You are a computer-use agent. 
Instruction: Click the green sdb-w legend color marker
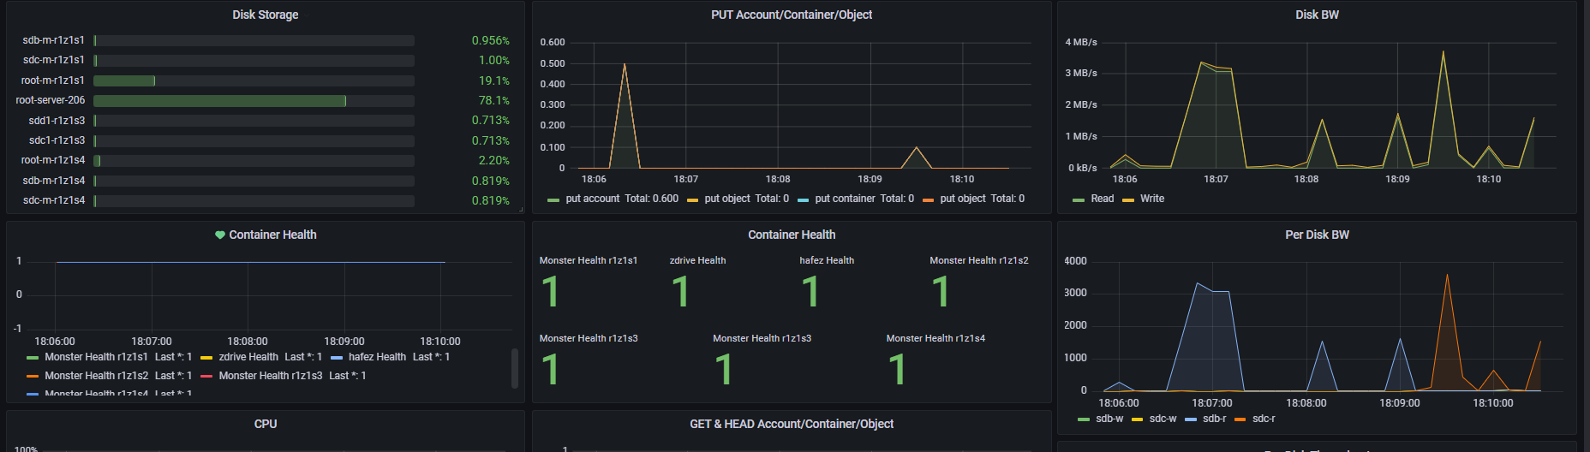(1084, 419)
